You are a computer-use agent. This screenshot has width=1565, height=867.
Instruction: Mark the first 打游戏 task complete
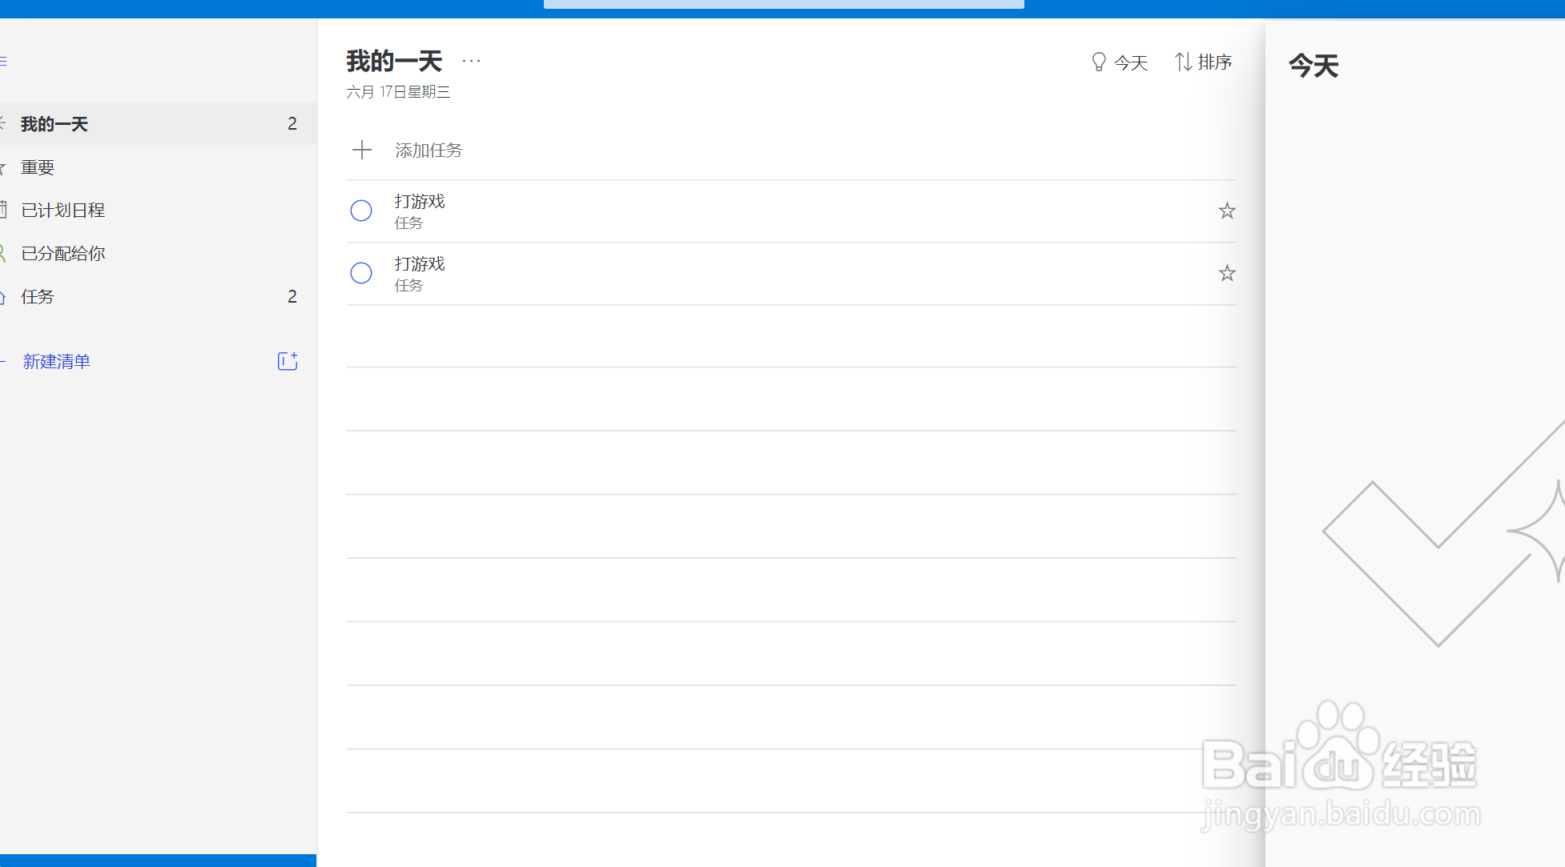tap(361, 211)
